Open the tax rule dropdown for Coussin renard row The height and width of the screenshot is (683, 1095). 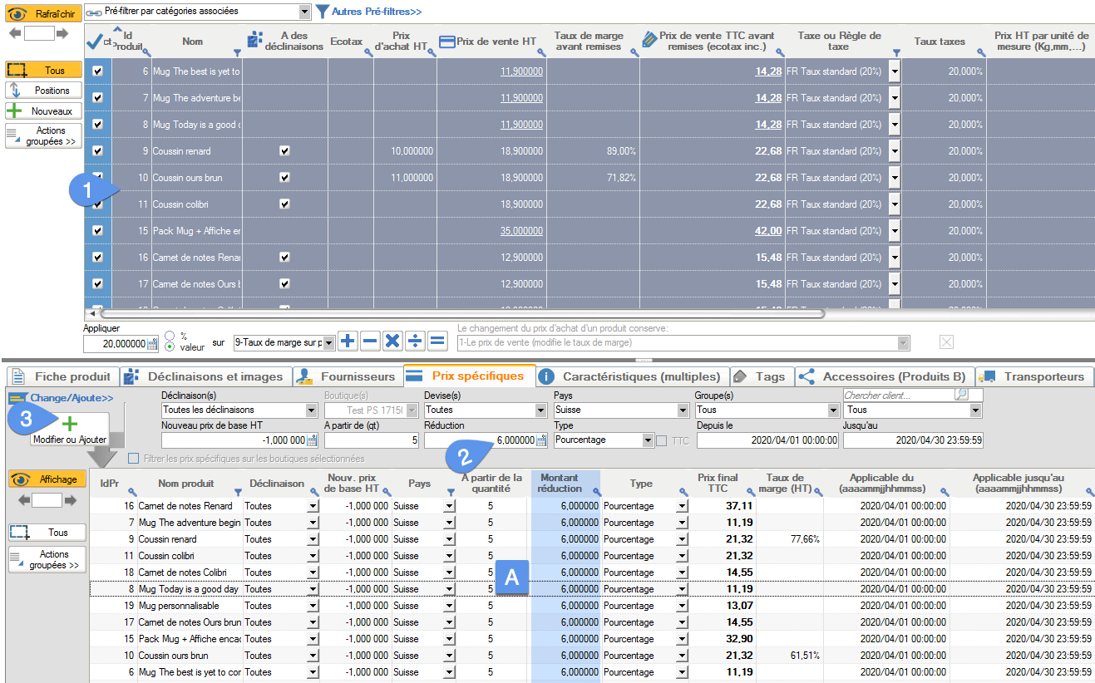point(895,151)
